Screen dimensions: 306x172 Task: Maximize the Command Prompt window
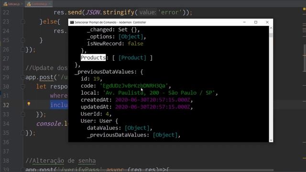[256, 22]
